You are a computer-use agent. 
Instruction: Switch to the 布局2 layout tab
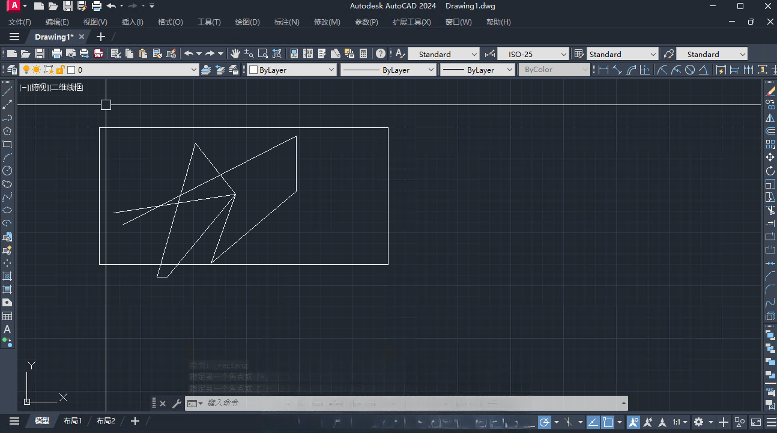[x=106, y=421]
